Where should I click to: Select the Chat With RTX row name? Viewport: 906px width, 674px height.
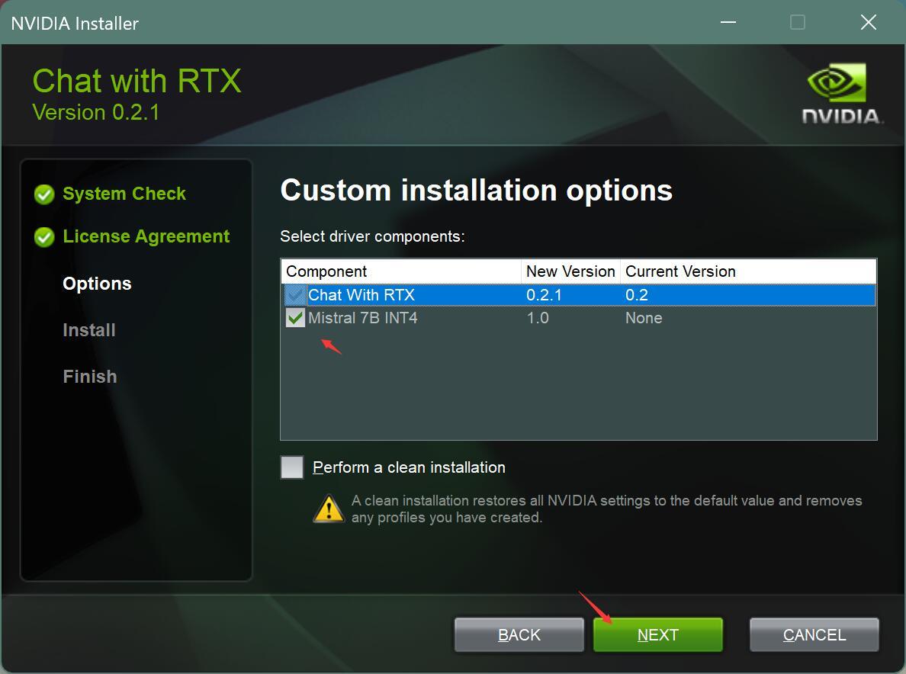[361, 295]
